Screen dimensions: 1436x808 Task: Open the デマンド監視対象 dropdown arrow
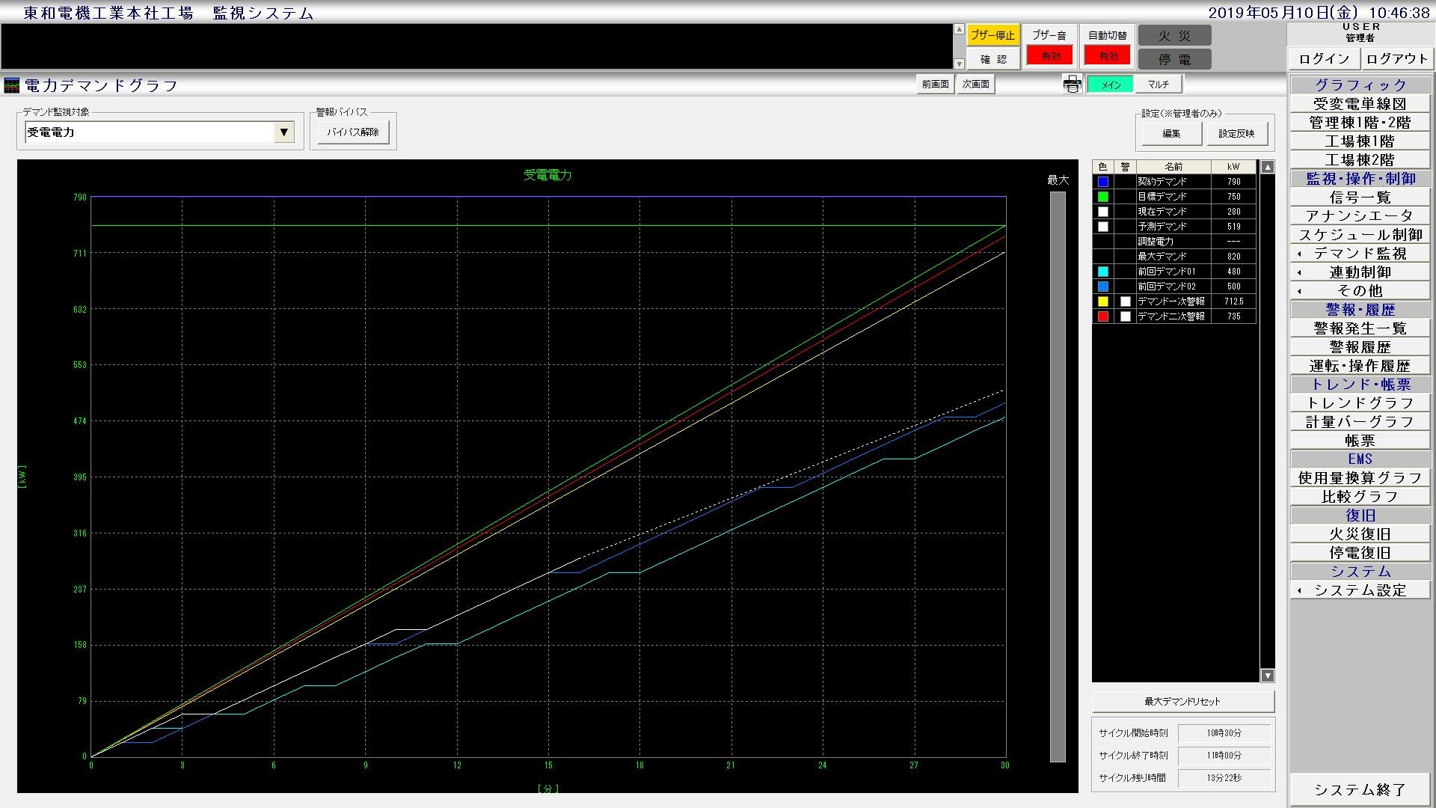pos(283,132)
